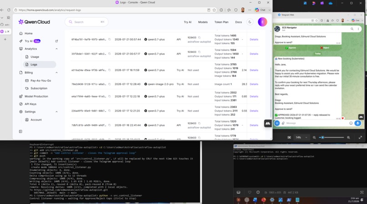Copy request ID 70e2d430

click(x=109, y=84)
